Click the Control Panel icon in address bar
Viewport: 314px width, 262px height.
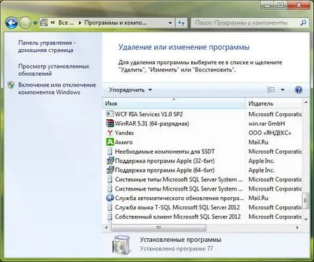(44, 23)
